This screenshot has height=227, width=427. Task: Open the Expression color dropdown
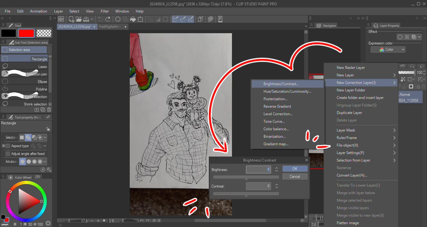pyautogui.click(x=388, y=49)
